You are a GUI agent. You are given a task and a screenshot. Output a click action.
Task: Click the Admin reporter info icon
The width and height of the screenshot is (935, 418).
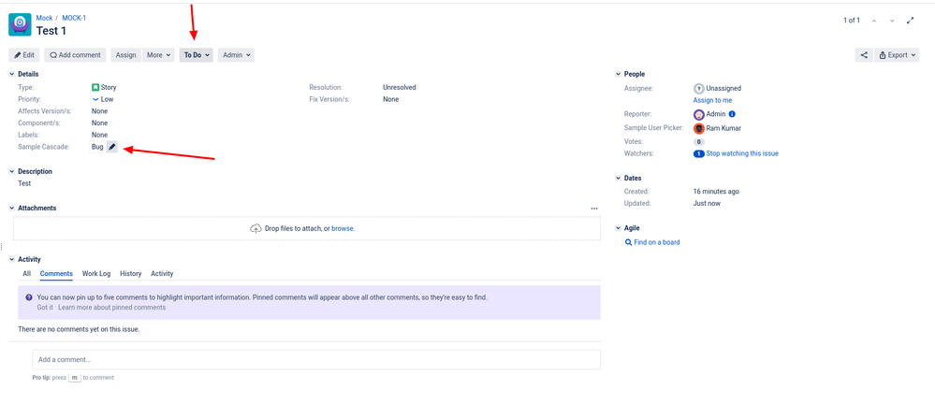[x=732, y=114]
